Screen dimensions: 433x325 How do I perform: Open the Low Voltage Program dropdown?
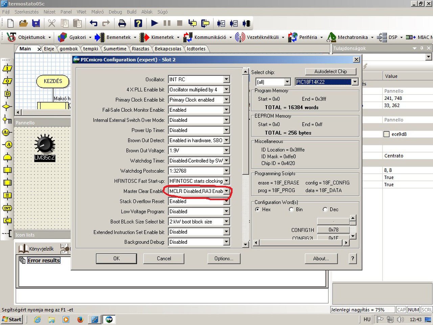(x=227, y=212)
